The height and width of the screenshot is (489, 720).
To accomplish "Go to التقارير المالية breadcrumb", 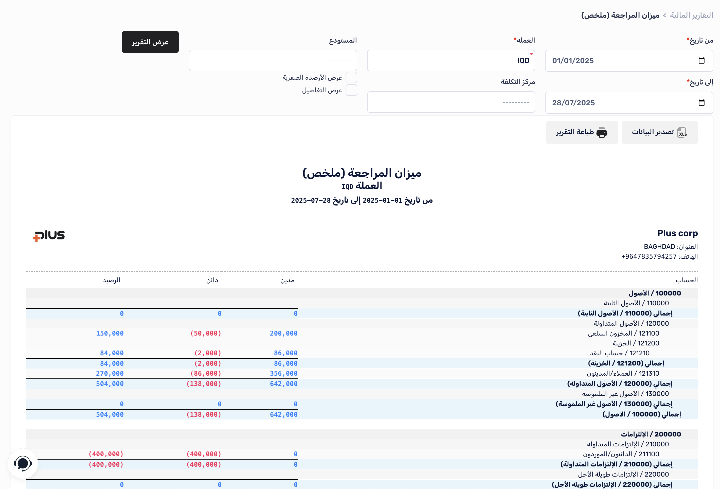I will point(691,15).
